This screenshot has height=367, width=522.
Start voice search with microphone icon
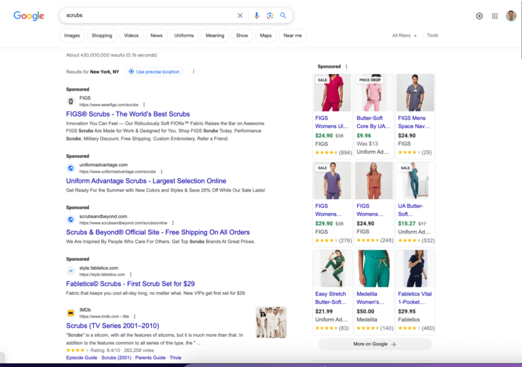coord(256,15)
